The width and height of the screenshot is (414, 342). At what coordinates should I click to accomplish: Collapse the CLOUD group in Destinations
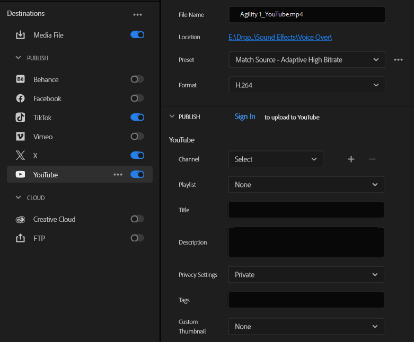click(x=18, y=197)
